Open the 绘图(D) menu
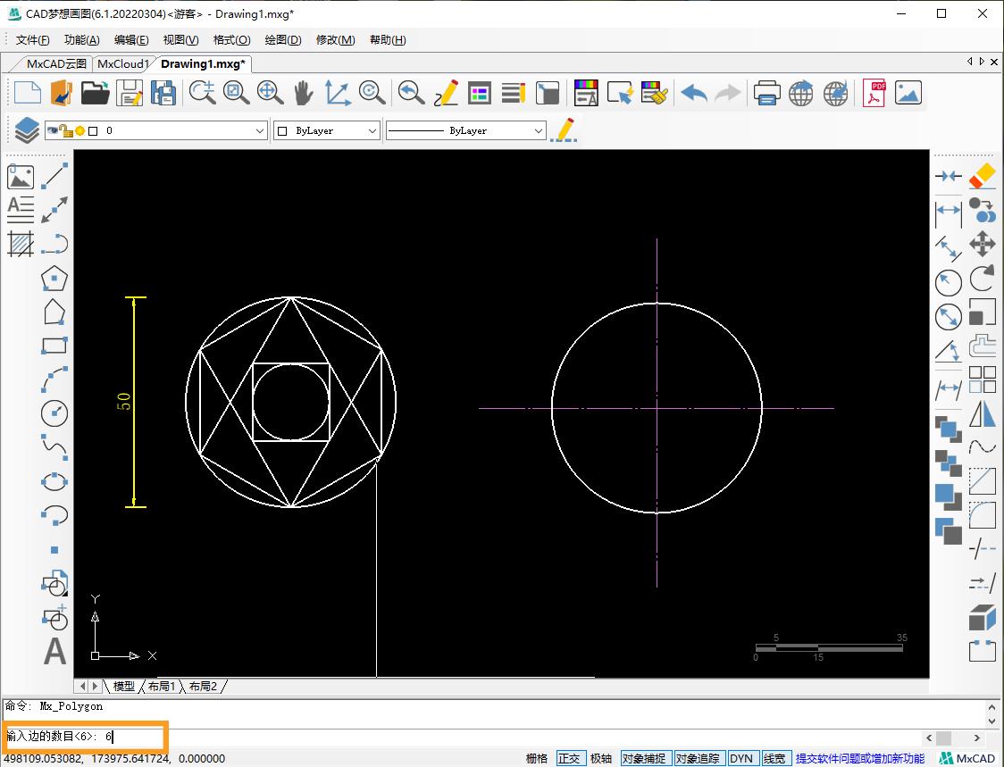The height and width of the screenshot is (767, 1004). tap(283, 40)
